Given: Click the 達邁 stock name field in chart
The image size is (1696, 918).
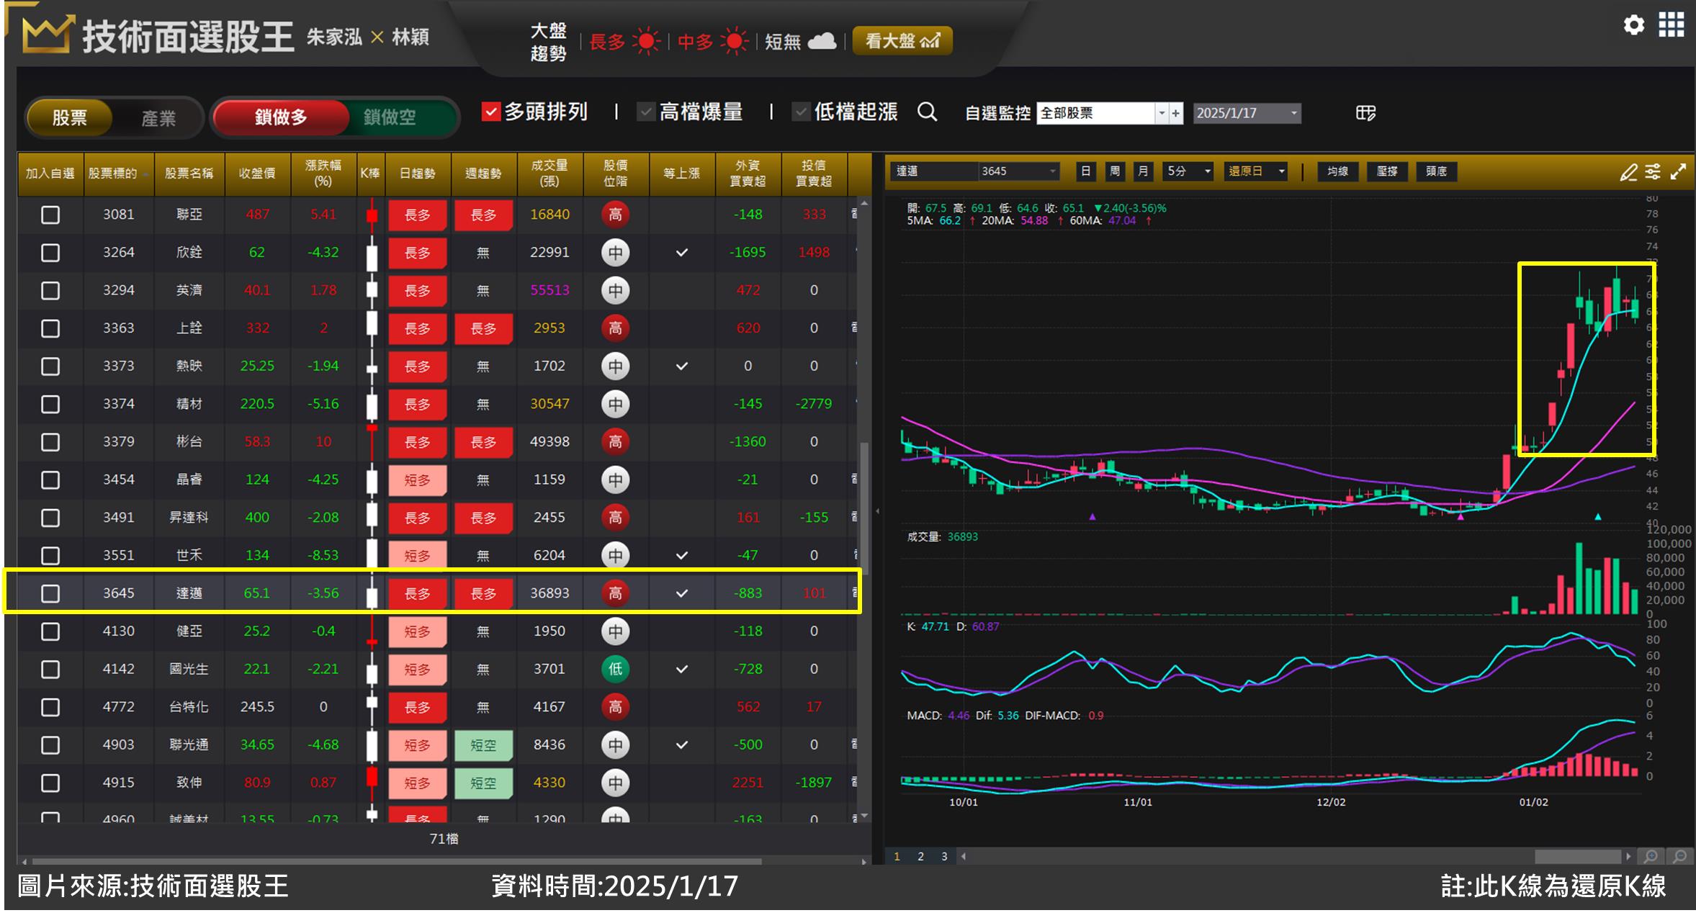Looking at the screenshot, I should click(x=934, y=171).
